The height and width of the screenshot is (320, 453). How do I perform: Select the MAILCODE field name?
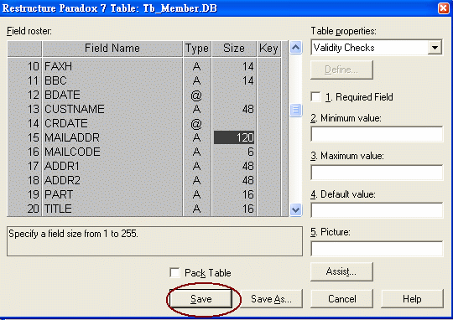click(112, 152)
